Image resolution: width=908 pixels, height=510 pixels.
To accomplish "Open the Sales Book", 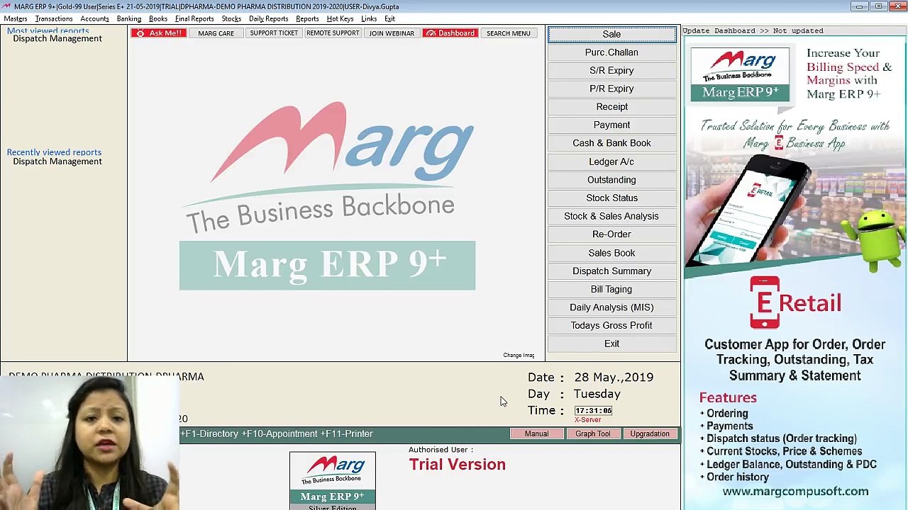I will tap(611, 253).
